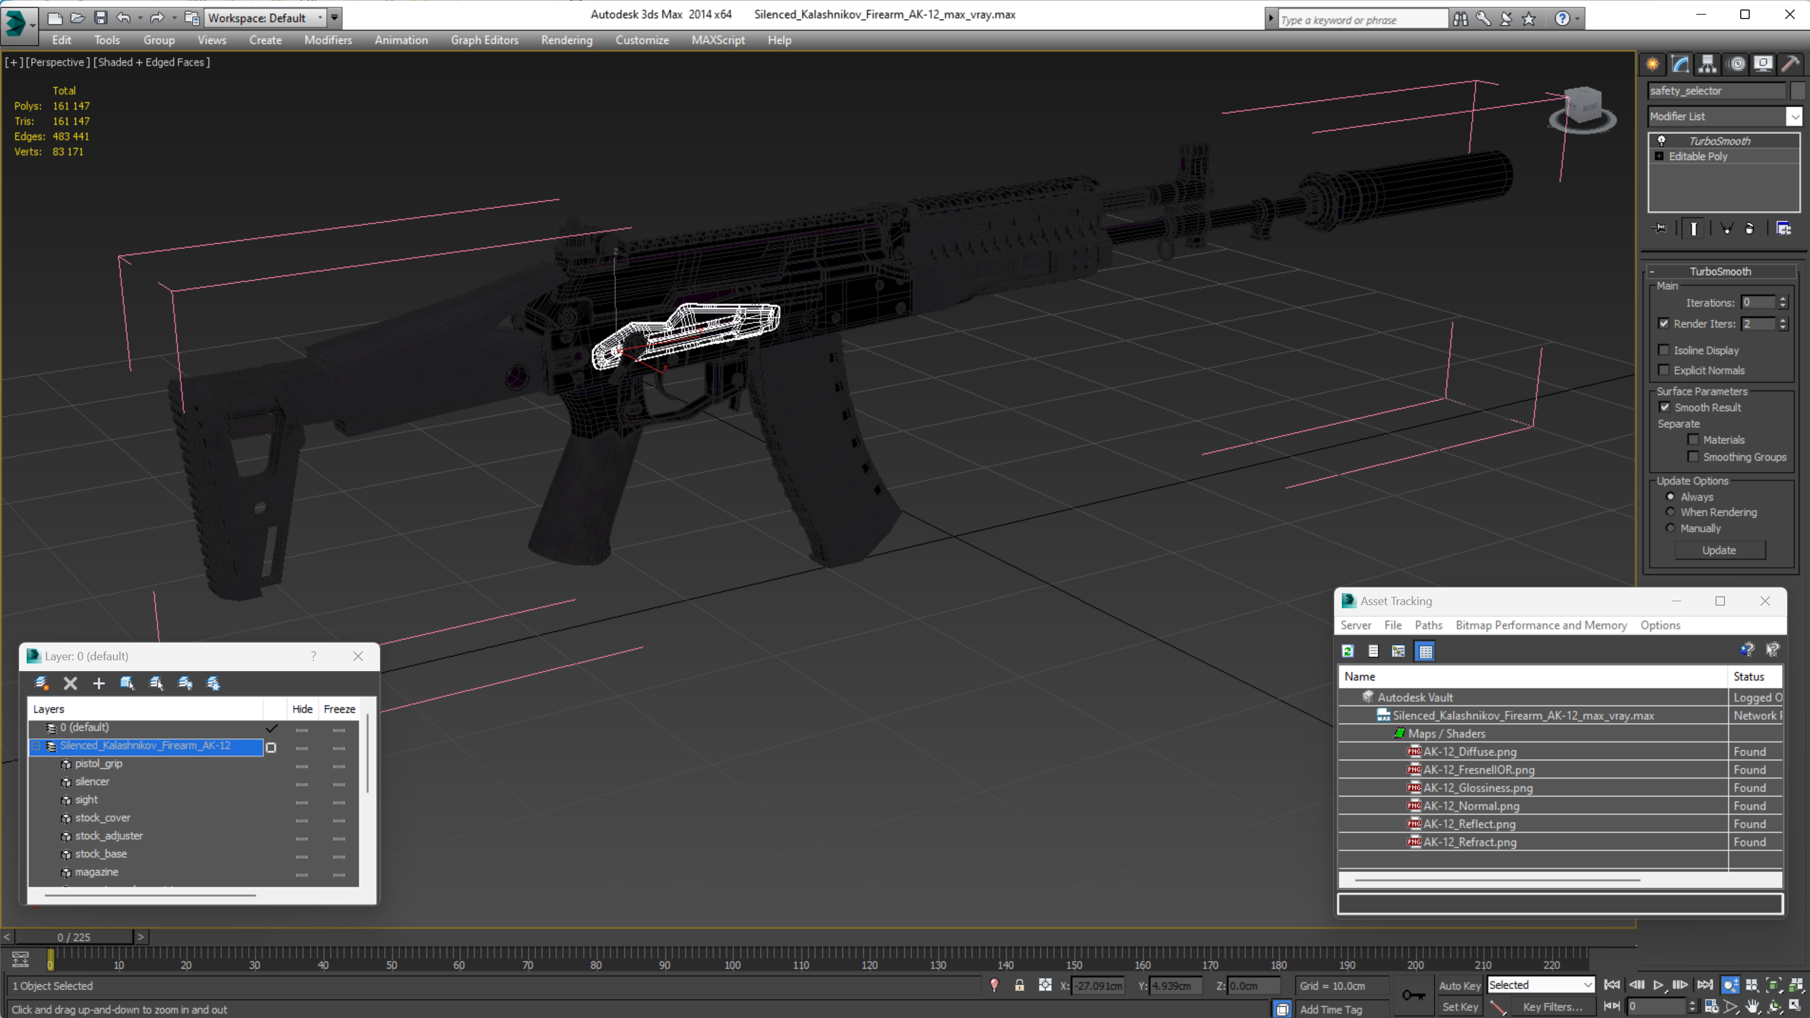Viewport: 1810px width, 1018px height.
Task: Open the Motion panel tab
Action: 1737,65
